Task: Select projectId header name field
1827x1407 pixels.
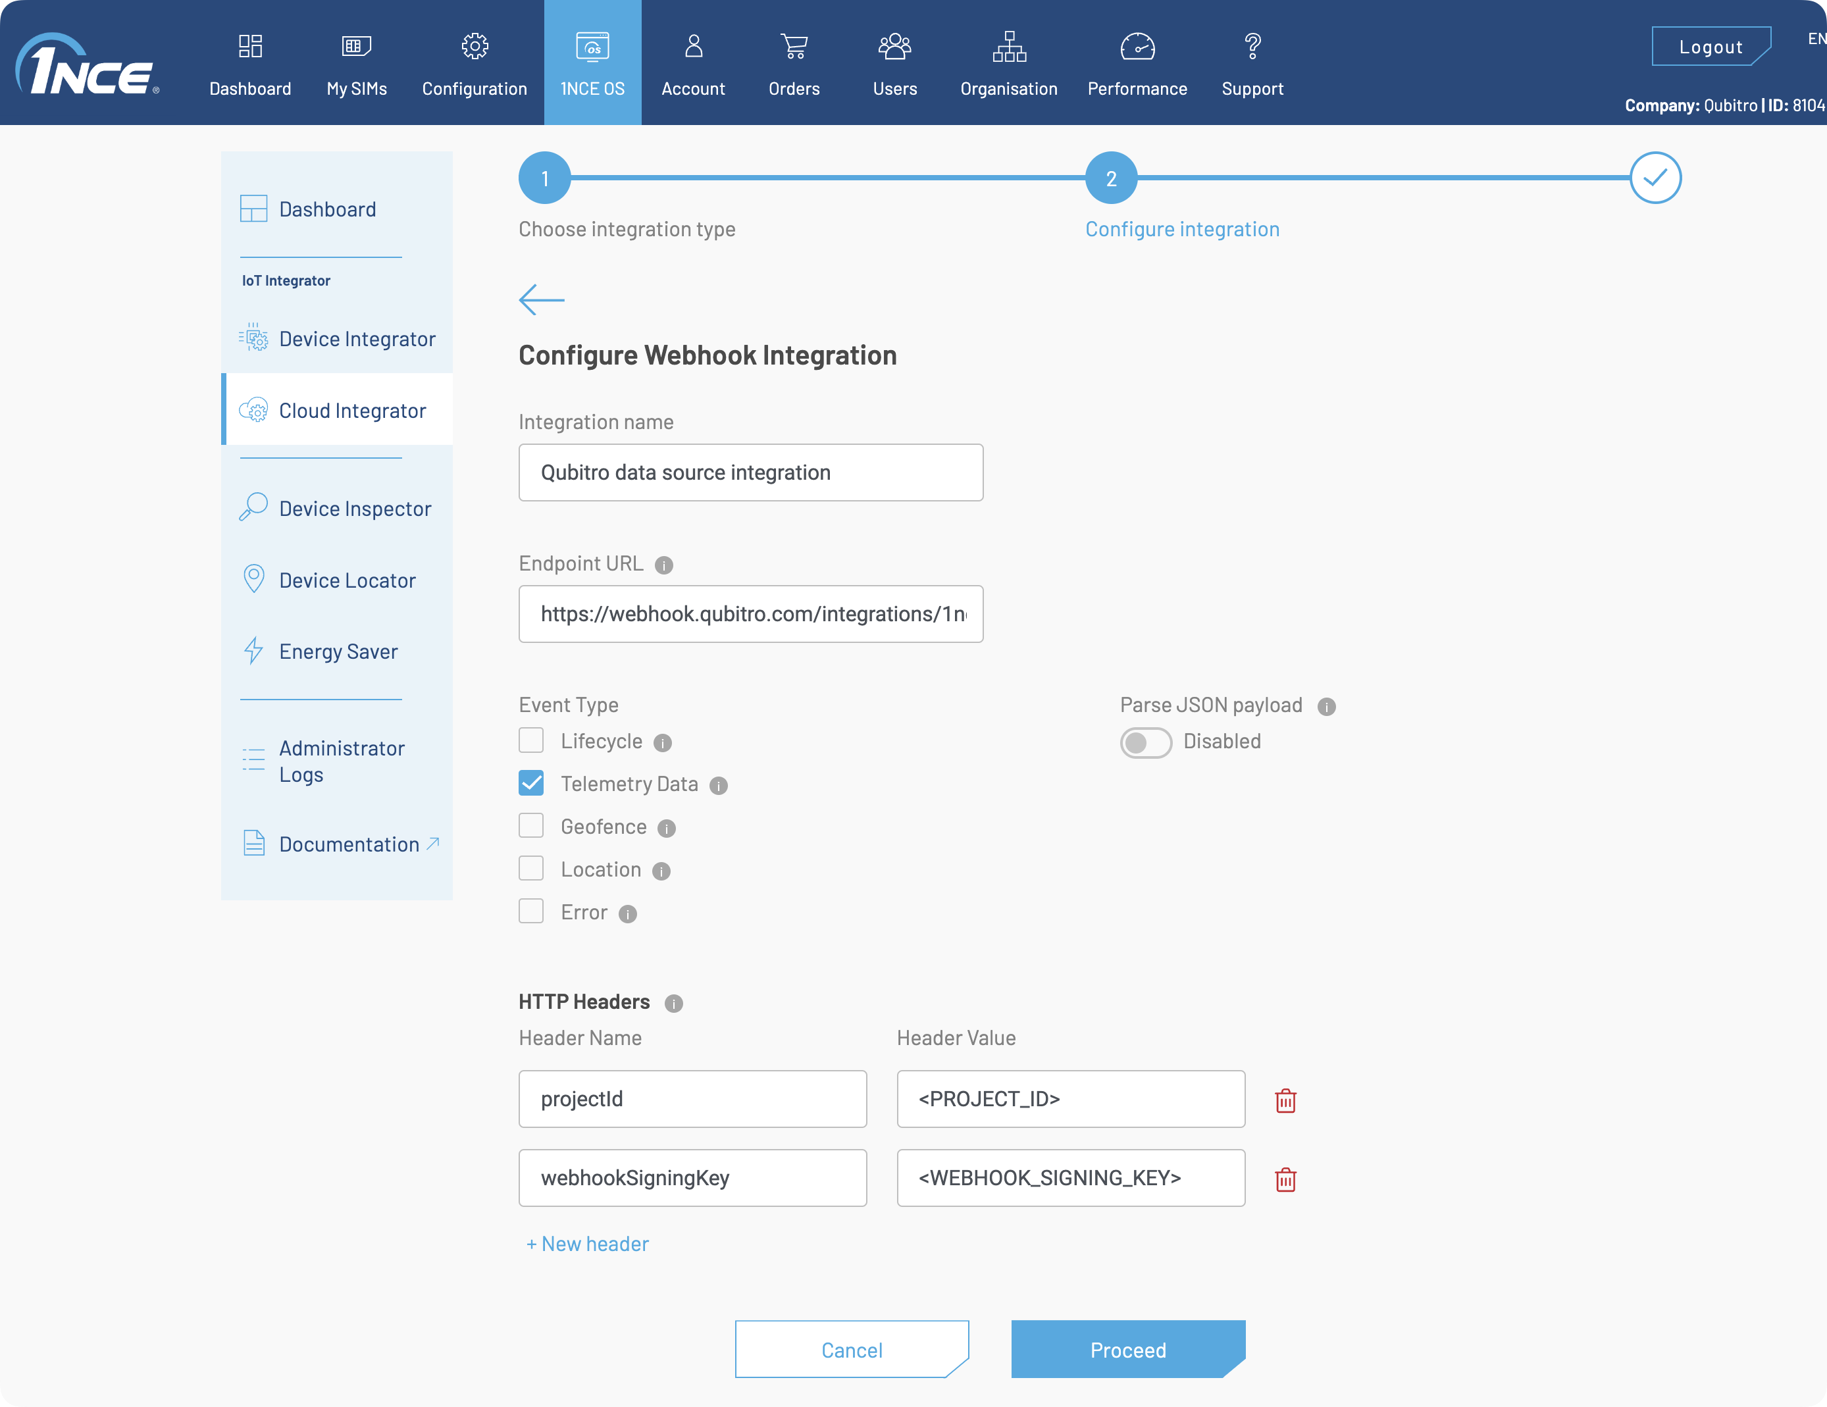Action: point(693,1098)
